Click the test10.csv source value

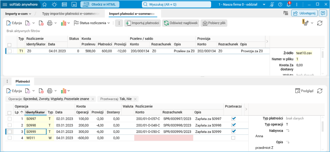304,53
